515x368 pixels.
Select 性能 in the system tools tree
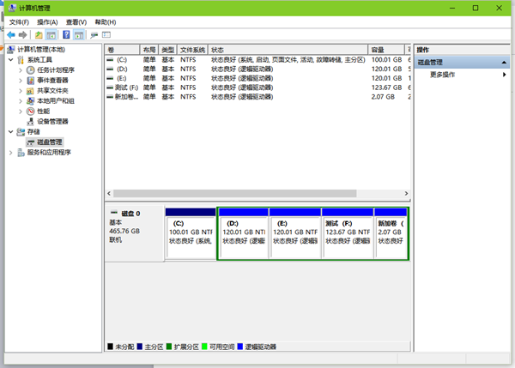[x=43, y=111]
